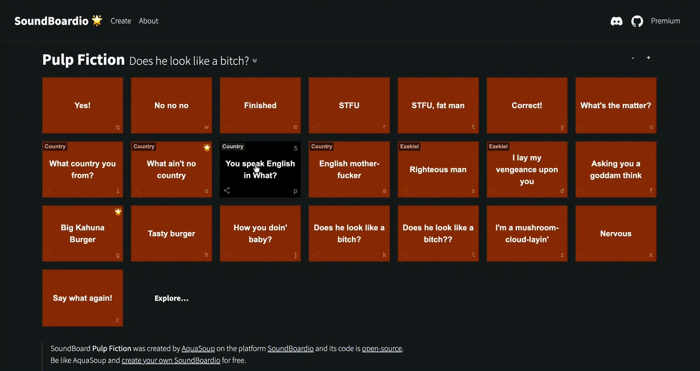Click share icon on the 'Yes!' tile
The image size is (700, 371).
49,127
